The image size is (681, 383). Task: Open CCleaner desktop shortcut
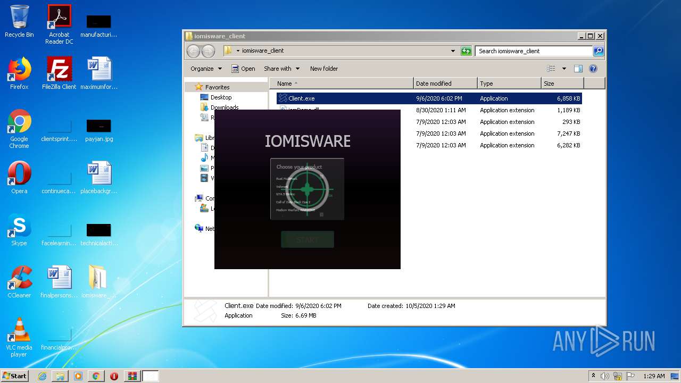pos(19,282)
